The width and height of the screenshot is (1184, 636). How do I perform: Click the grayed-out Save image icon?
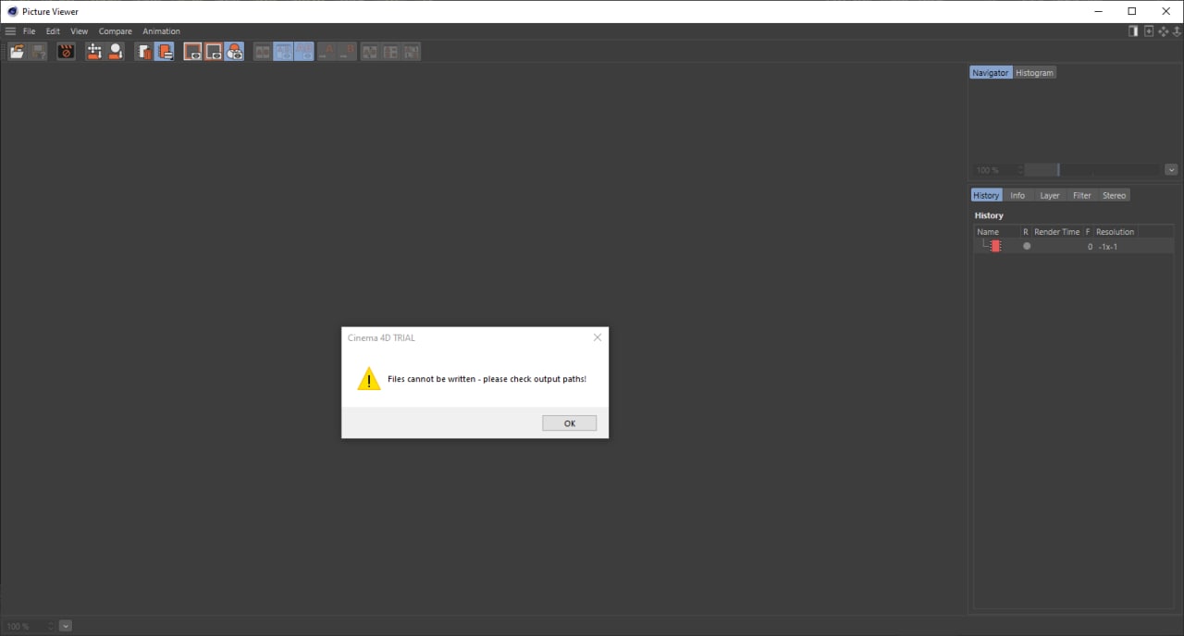38,52
